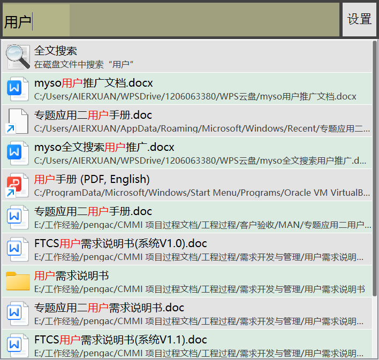Click the results list vertical scrollbar
The image size is (379, 360).
click(374, 160)
